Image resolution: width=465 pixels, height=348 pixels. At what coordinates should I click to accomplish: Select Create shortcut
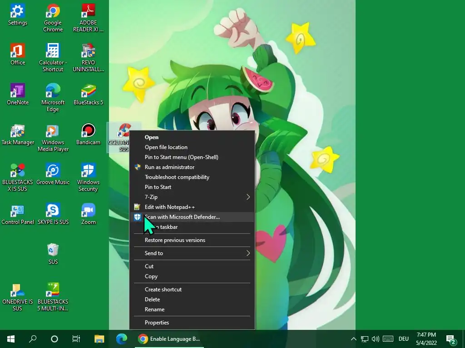192,290
